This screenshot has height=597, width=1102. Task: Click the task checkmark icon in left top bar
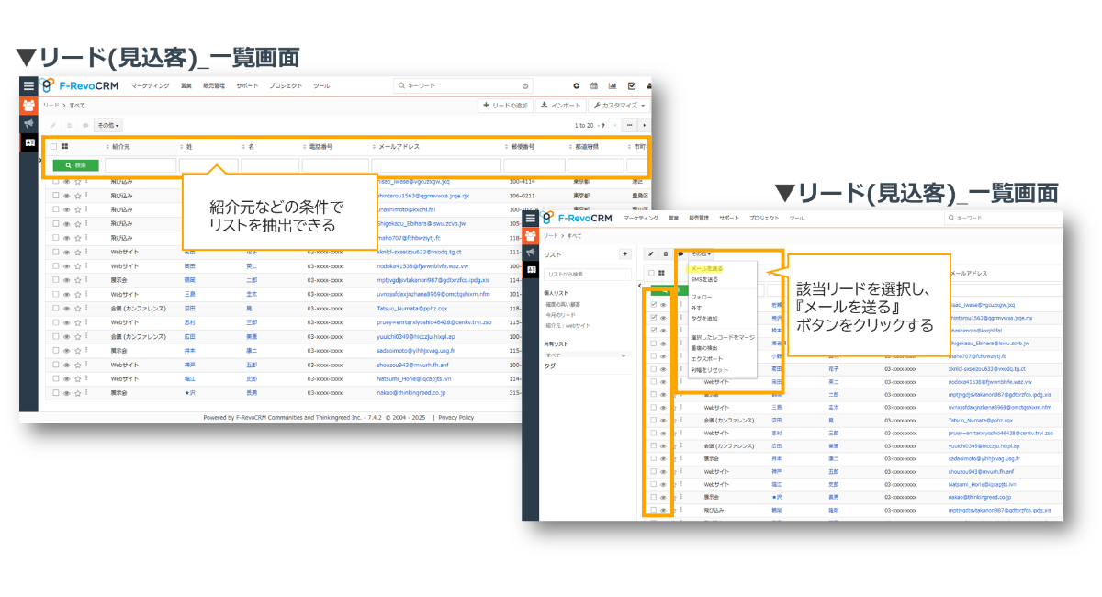[x=632, y=85]
